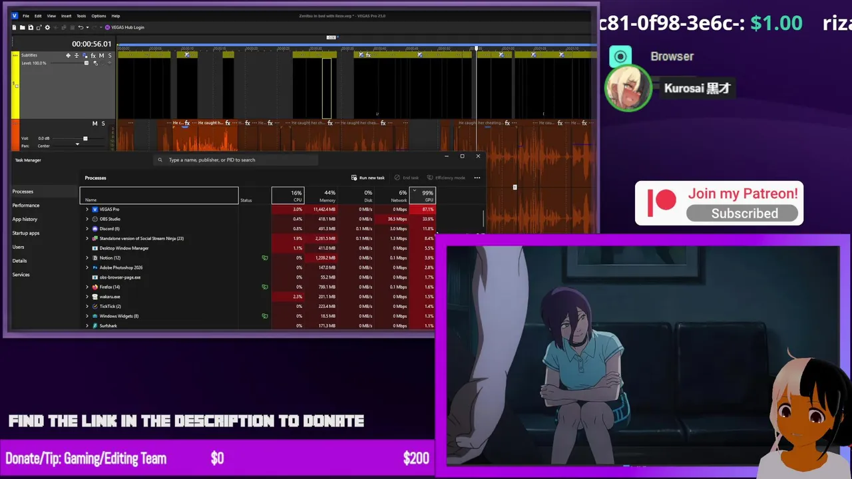Sort processes by CPU column
The image size is (852, 479).
pos(288,196)
